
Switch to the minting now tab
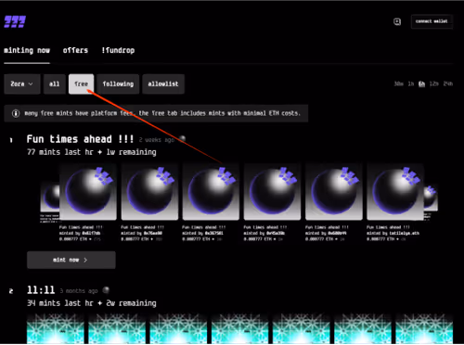point(27,50)
